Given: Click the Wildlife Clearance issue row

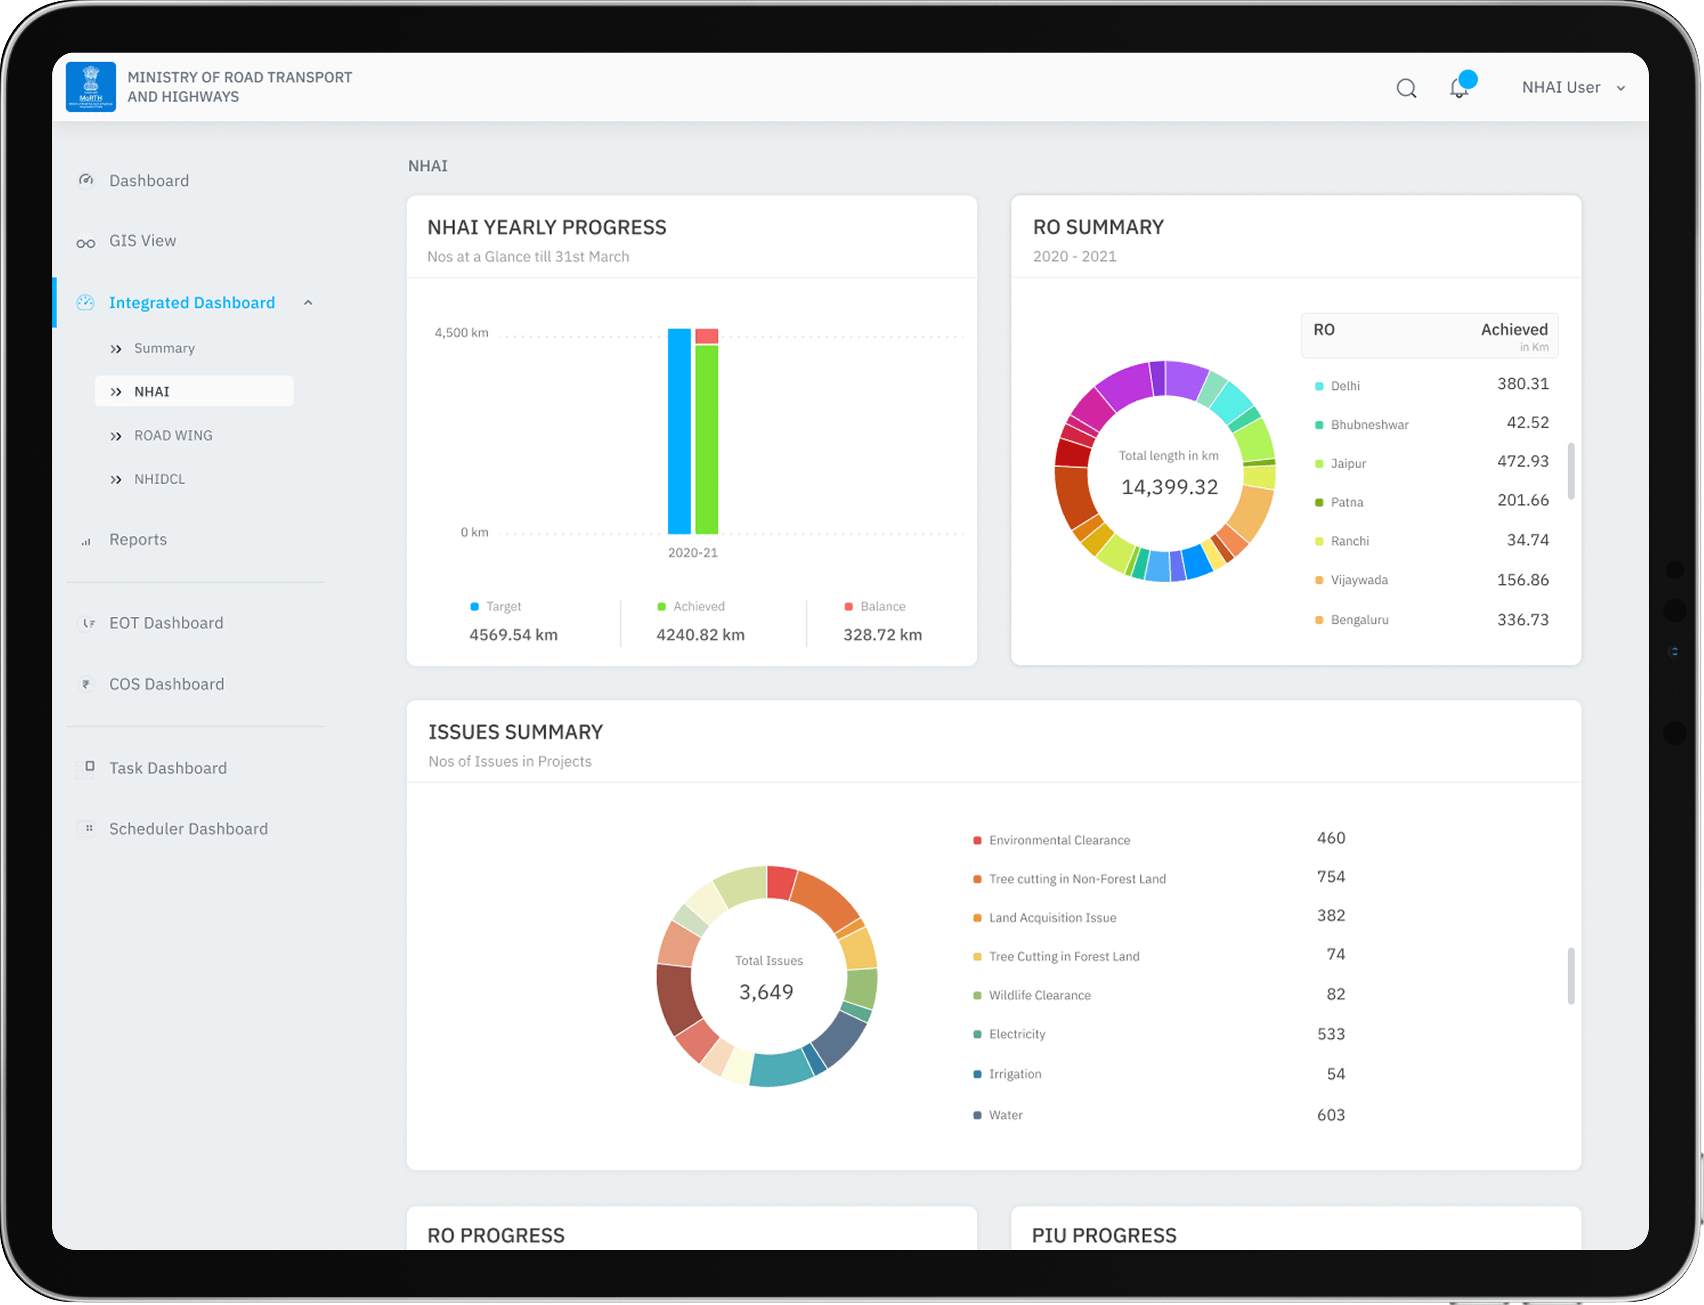Looking at the screenshot, I should (1159, 995).
